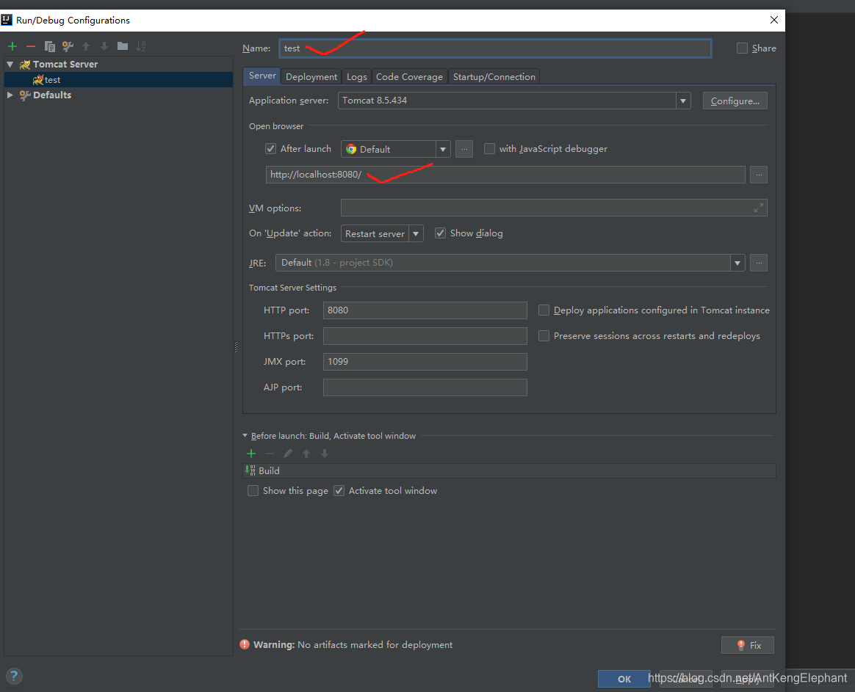Move configuration up in left toolbar
Viewport: 855px width, 692px height.
pos(86,46)
